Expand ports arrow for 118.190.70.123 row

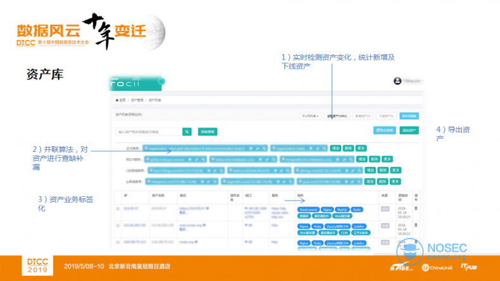(246, 242)
